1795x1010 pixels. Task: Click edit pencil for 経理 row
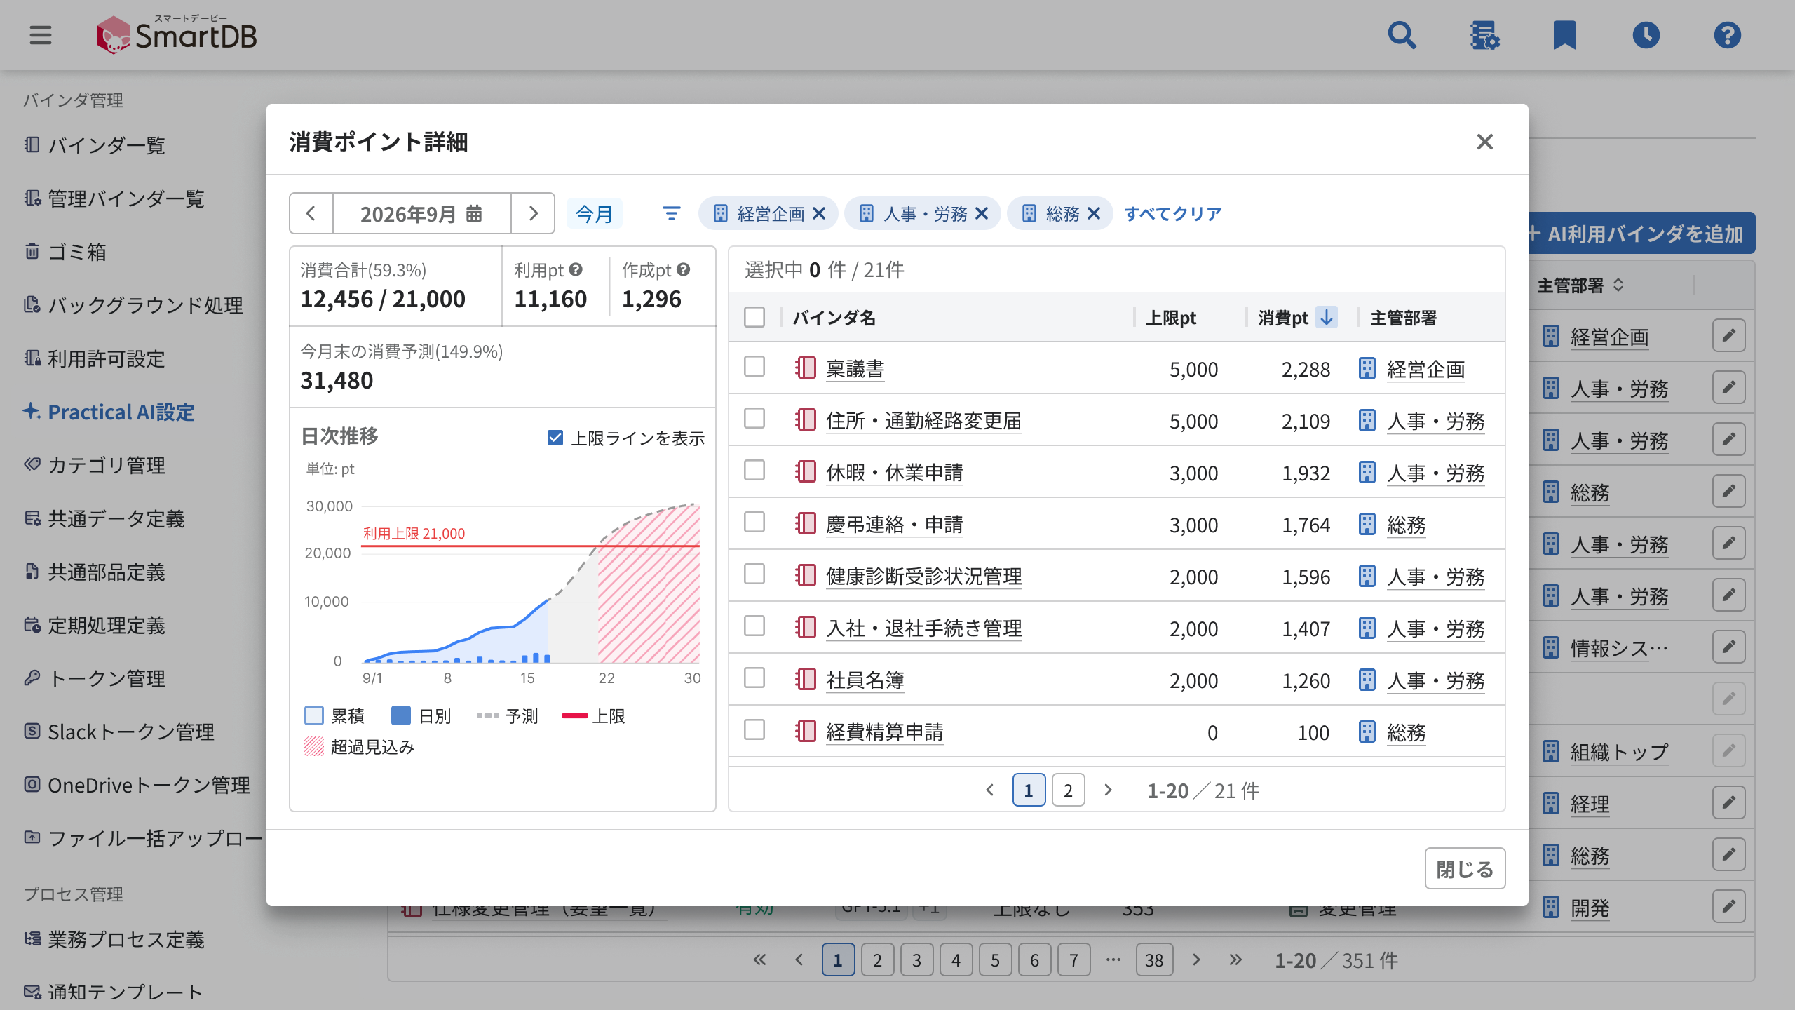pos(1728,802)
